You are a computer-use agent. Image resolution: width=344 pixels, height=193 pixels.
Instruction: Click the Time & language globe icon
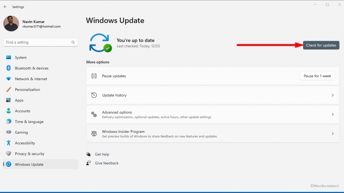click(x=9, y=122)
